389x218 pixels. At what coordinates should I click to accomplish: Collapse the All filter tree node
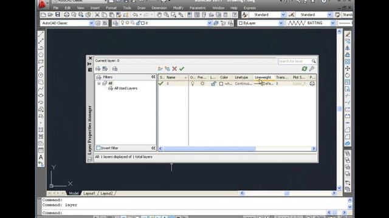click(99, 84)
